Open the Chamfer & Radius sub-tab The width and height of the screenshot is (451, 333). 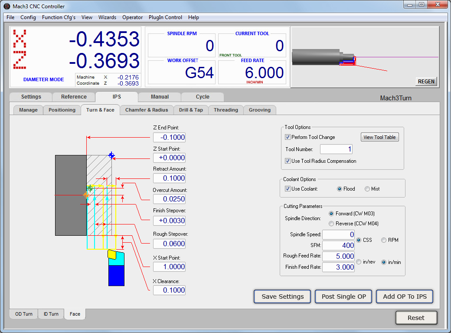(147, 110)
